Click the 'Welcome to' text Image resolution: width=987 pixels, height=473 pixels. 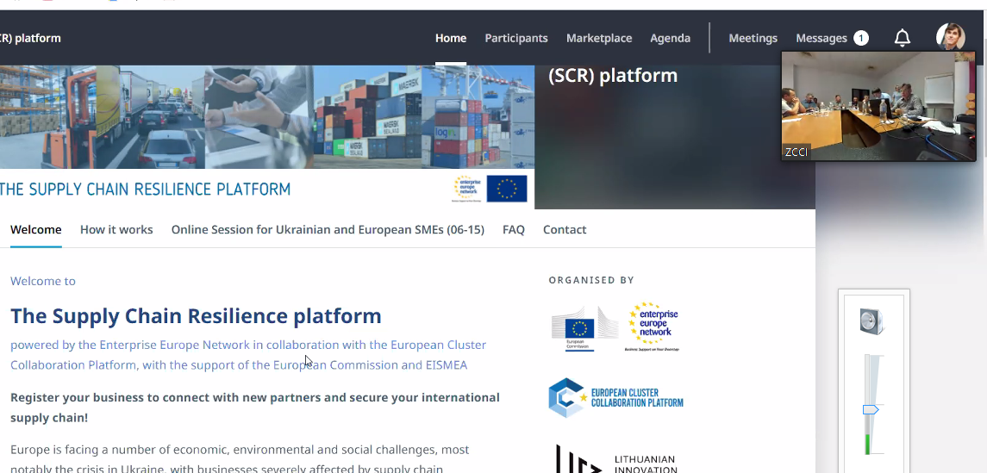point(43,281)
